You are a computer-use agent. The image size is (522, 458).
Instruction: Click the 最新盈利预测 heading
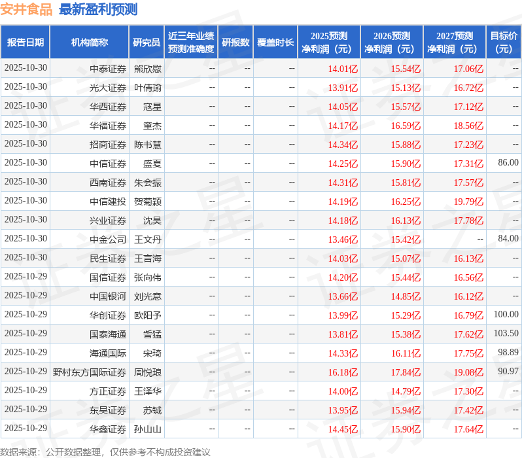(98, 9)
